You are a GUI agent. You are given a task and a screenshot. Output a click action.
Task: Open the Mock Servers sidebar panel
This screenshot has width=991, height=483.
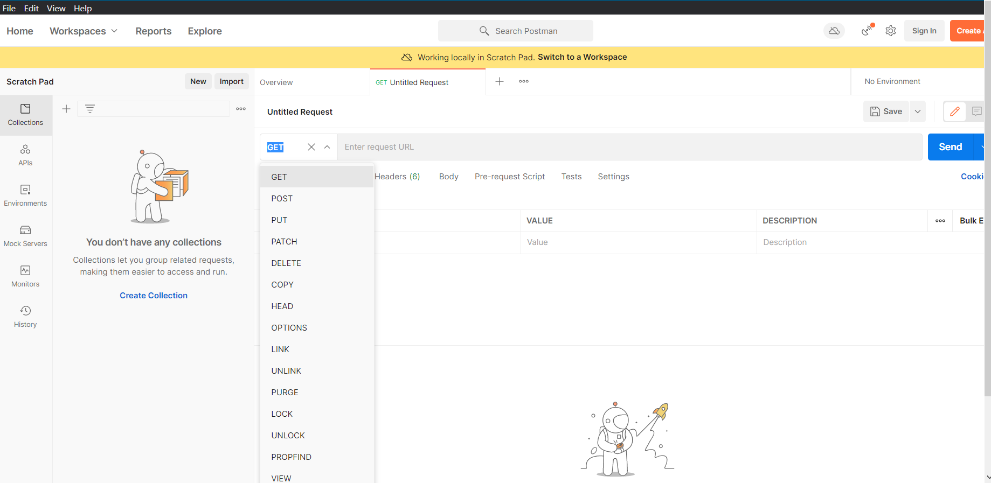tap(25, 236)
